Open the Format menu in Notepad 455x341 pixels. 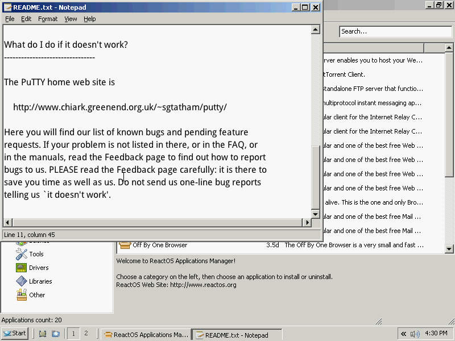coord(48,19)
